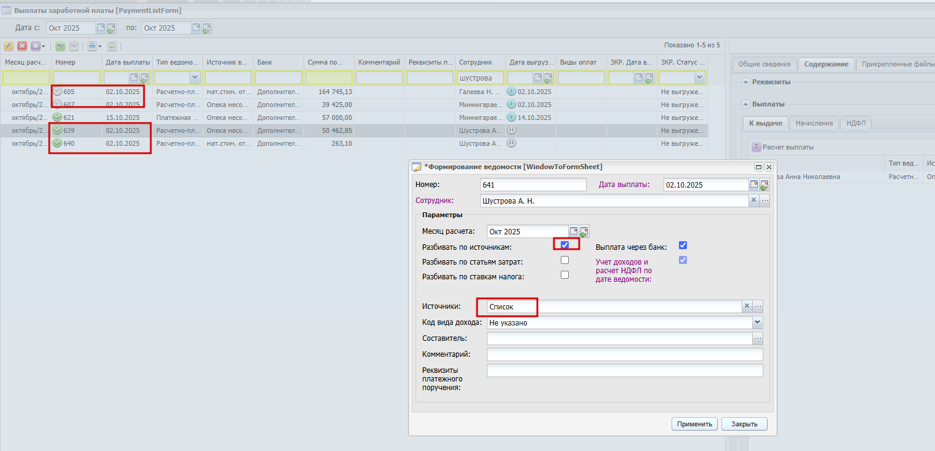Sort by 'Банк' column header
Image resolution: width=935 pixels, height=451 pixels.
(279, 62)
